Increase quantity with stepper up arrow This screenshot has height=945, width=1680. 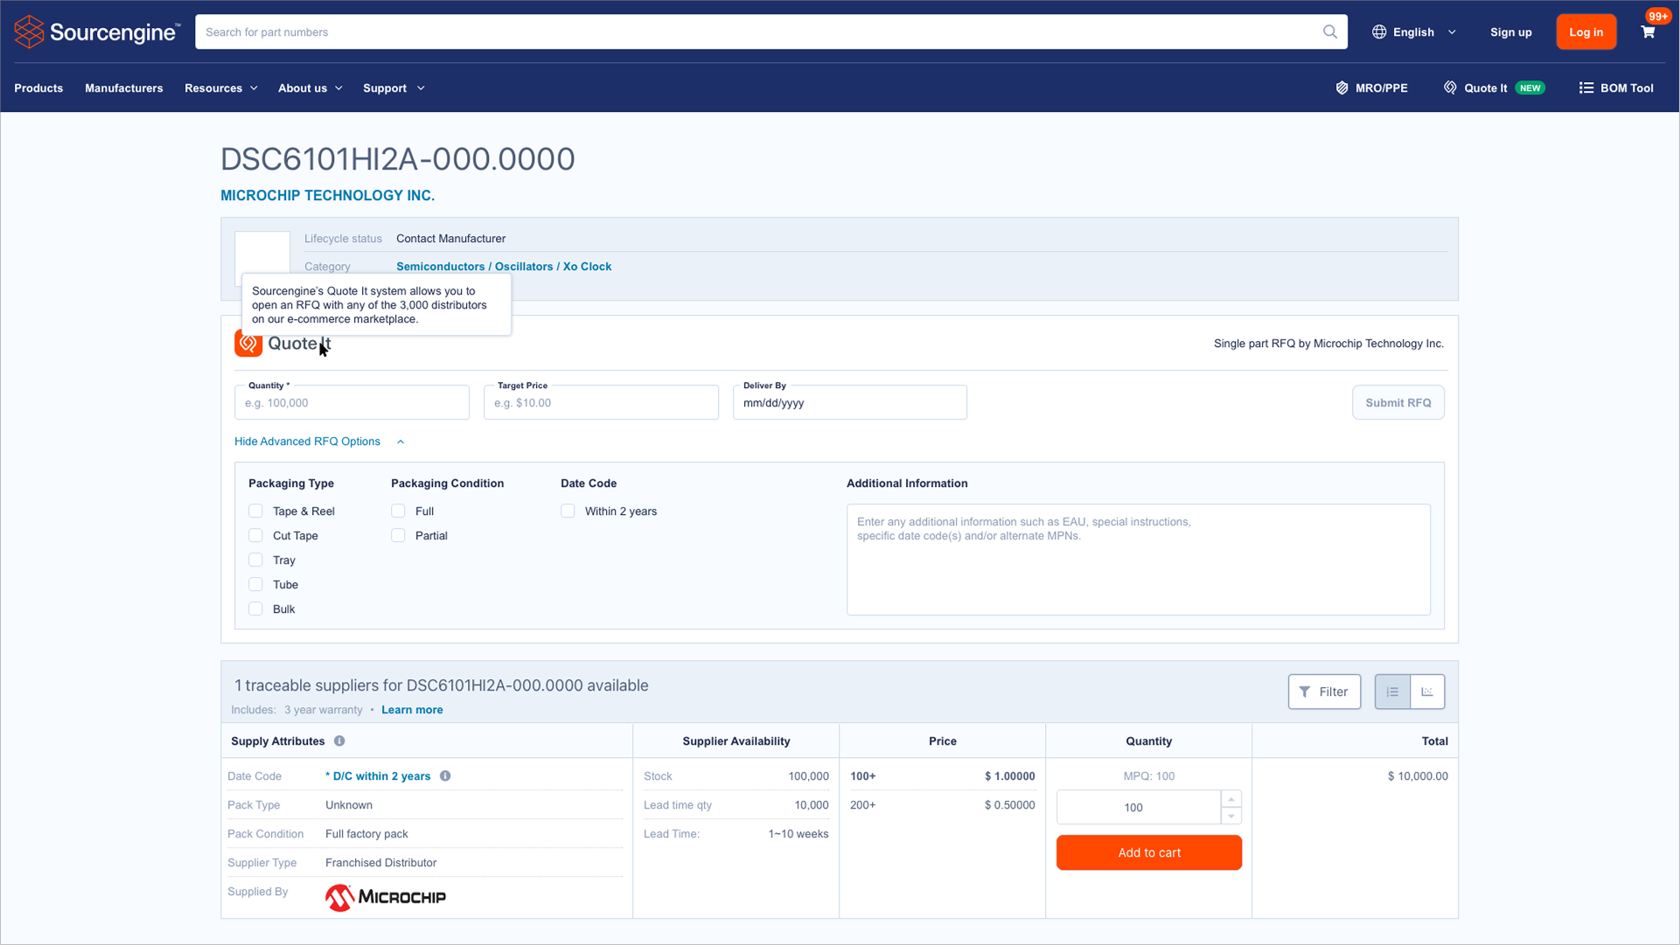coord(1230,800)
